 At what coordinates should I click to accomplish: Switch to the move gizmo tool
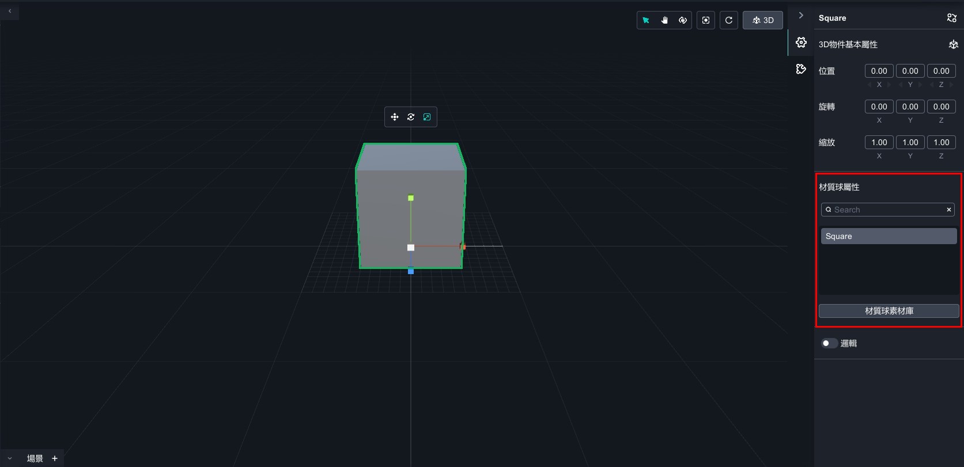point(395,117)
